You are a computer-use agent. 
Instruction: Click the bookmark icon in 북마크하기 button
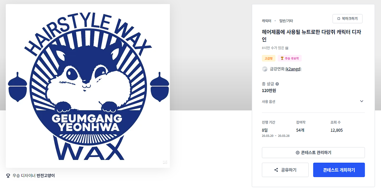[x=339, y=19]
